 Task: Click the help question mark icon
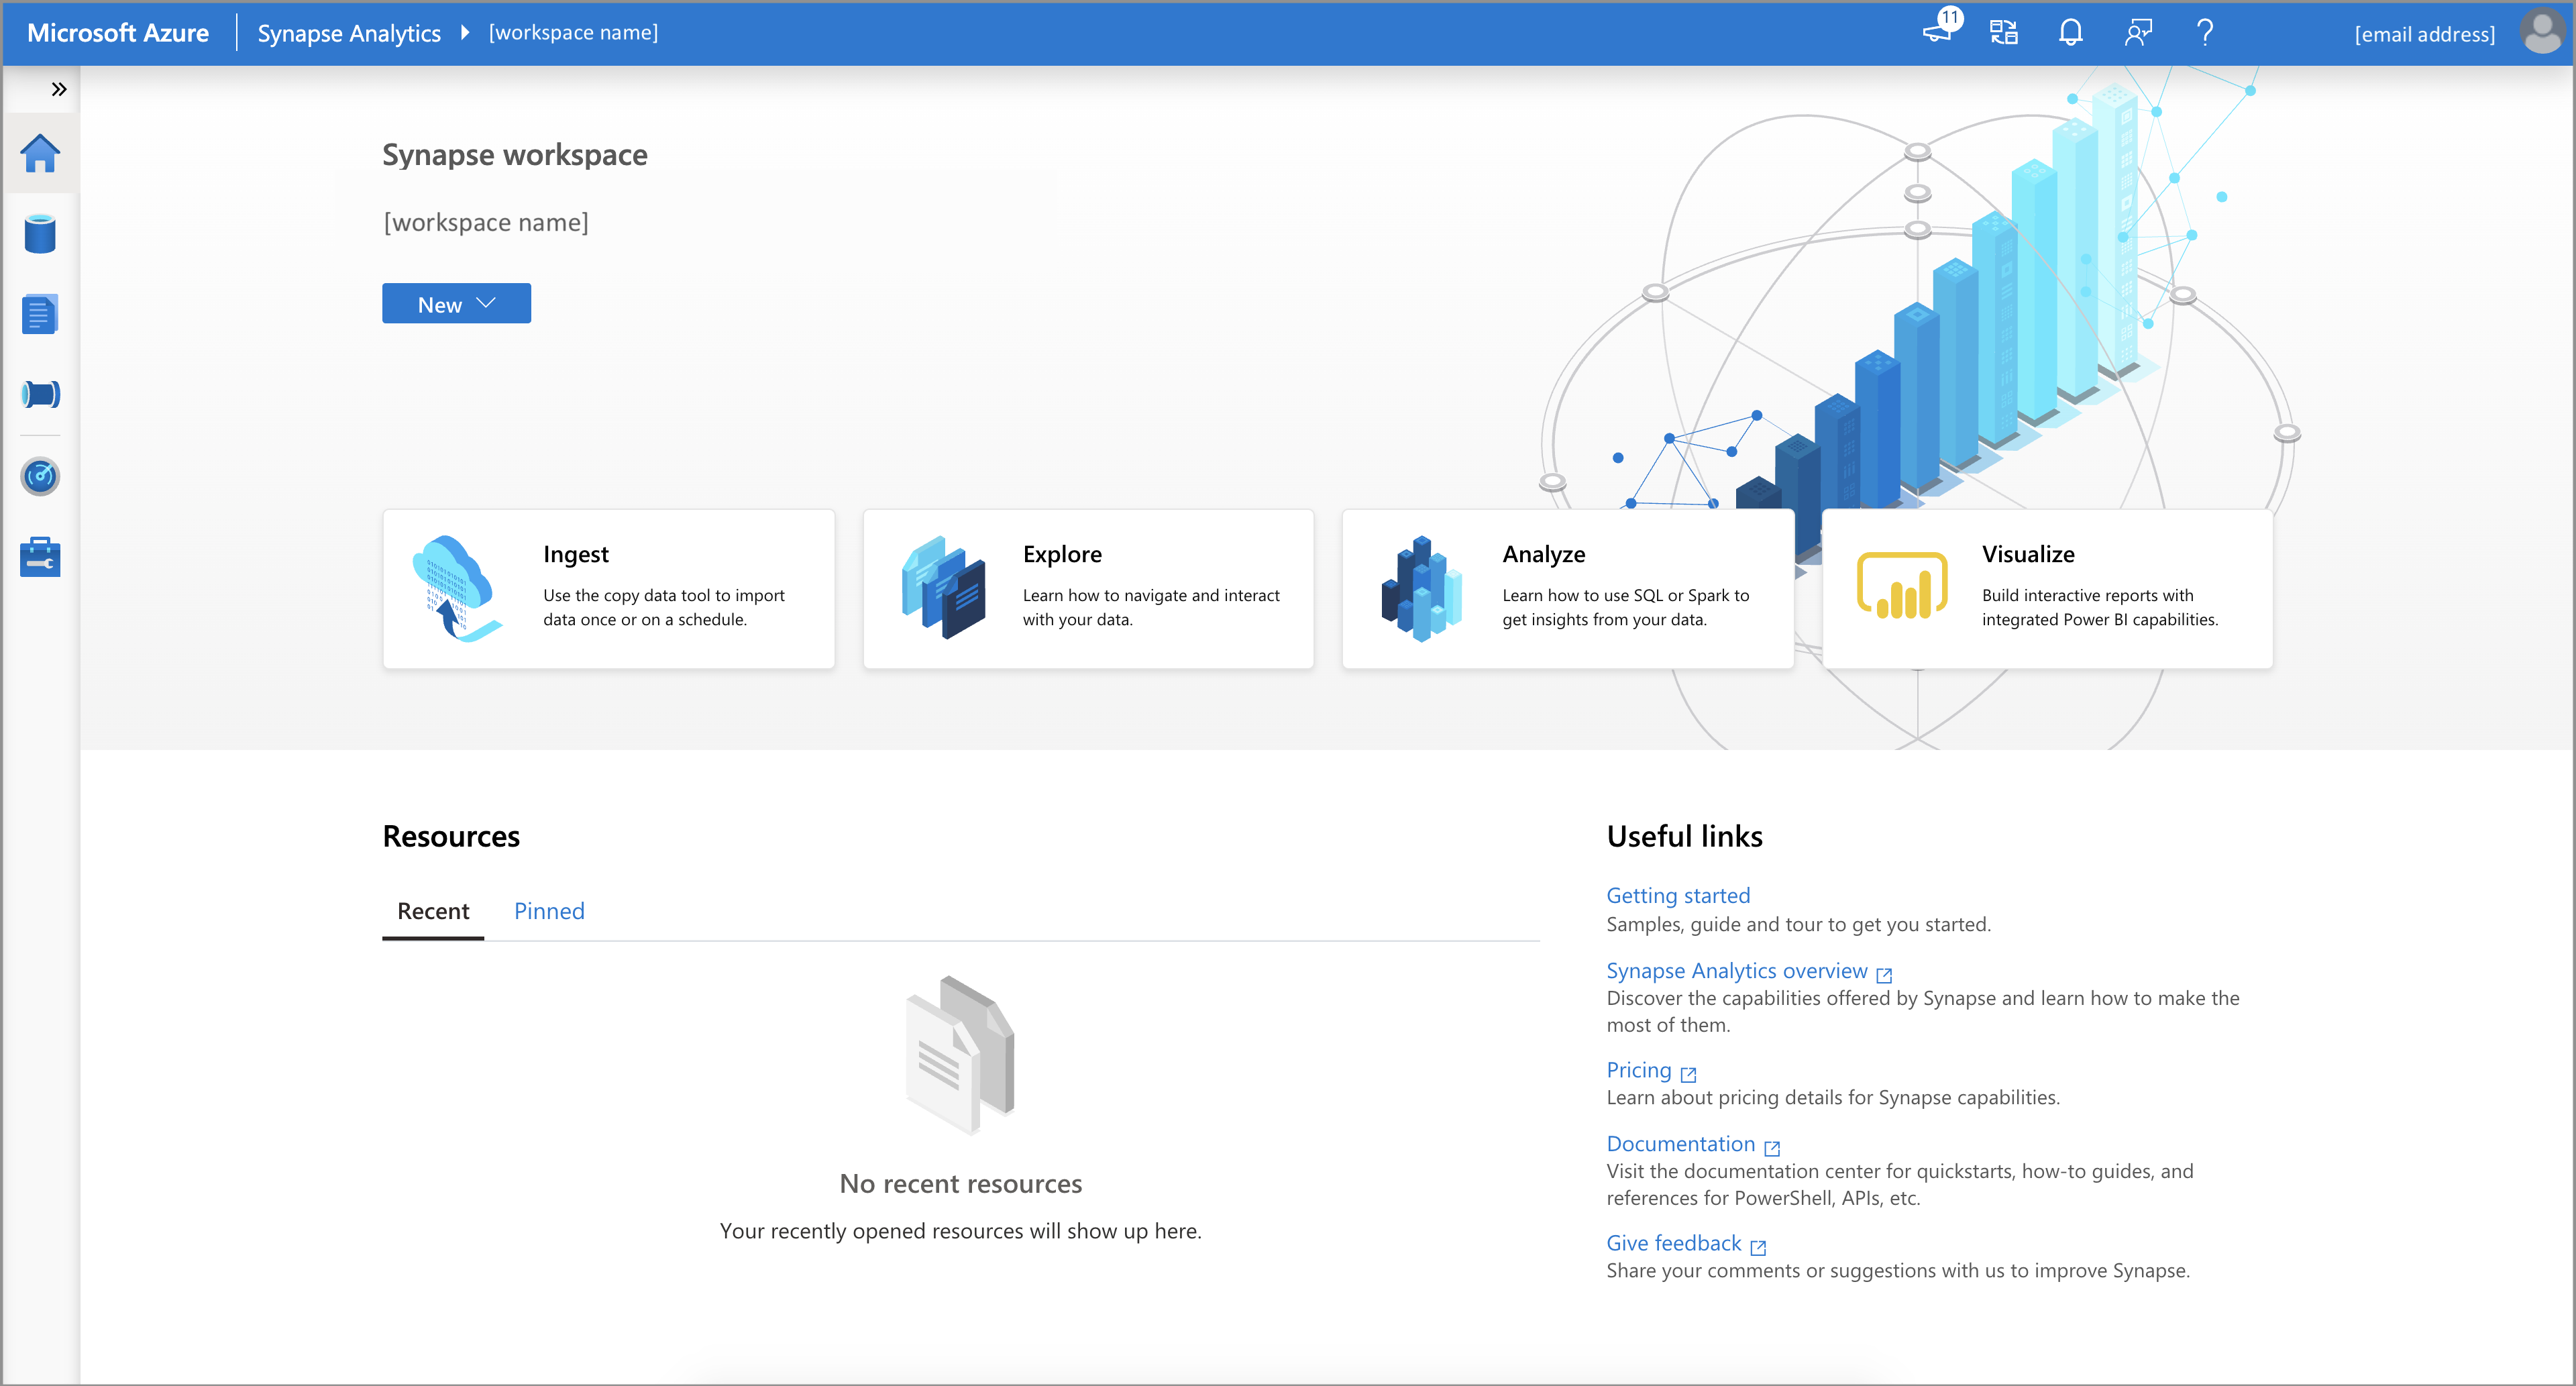2204,31
